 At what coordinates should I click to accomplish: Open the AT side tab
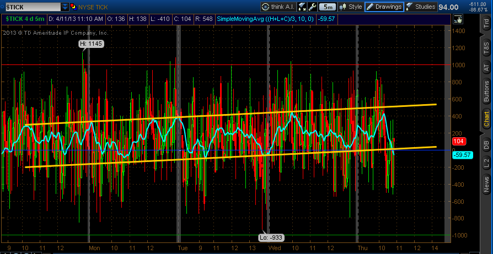pos(486,67)
